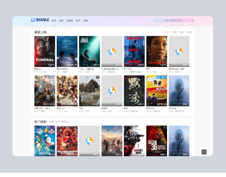Viewport: 226px width, 177px height.
Task: Open the 春风化雨 poster
Action: pos(157,91)
